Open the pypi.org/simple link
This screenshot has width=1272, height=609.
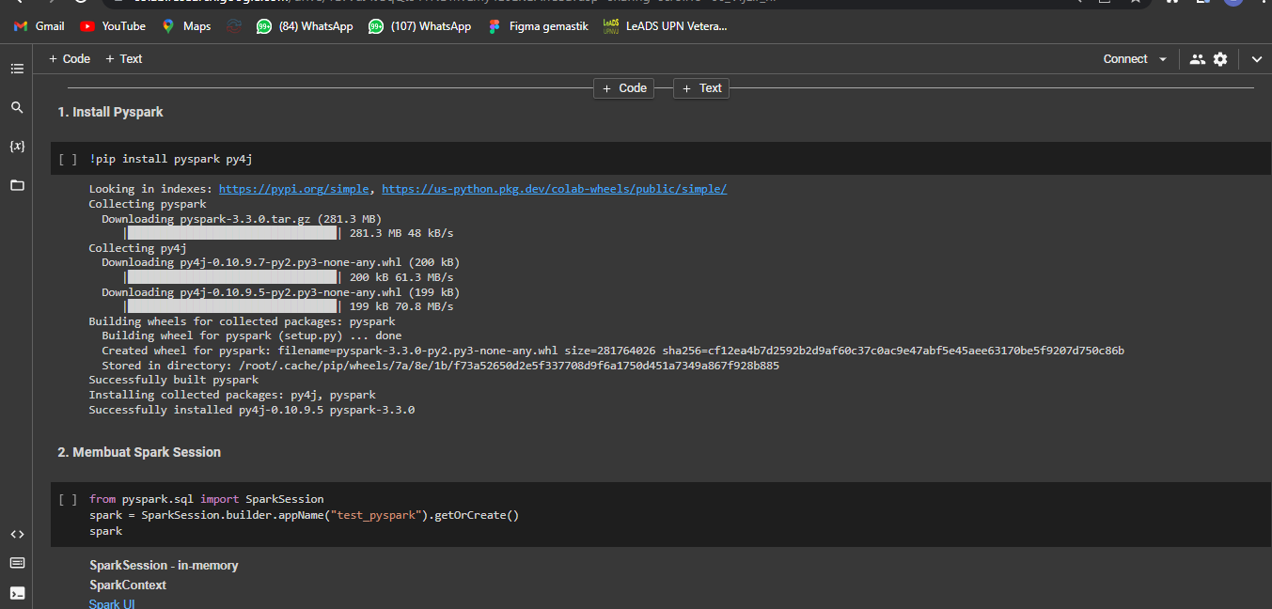[294, 189]
